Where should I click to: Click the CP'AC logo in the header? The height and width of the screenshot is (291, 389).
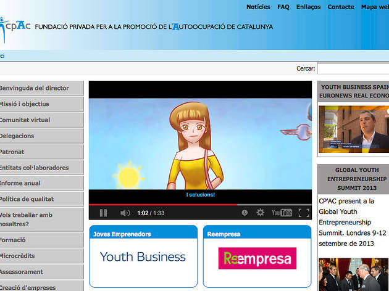(15, 29)
